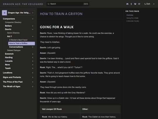Open the Dark theme dropdown
Screen dimensions: 158x119
[149, 4]
